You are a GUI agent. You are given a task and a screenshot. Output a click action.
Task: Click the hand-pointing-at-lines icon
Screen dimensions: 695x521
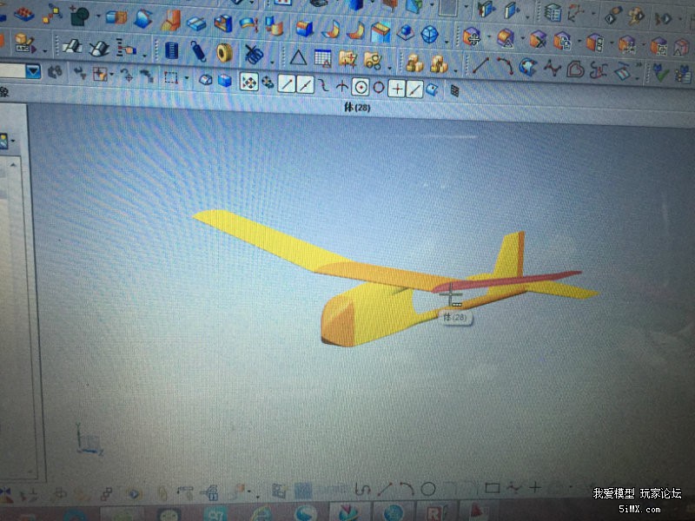(126, 49)
